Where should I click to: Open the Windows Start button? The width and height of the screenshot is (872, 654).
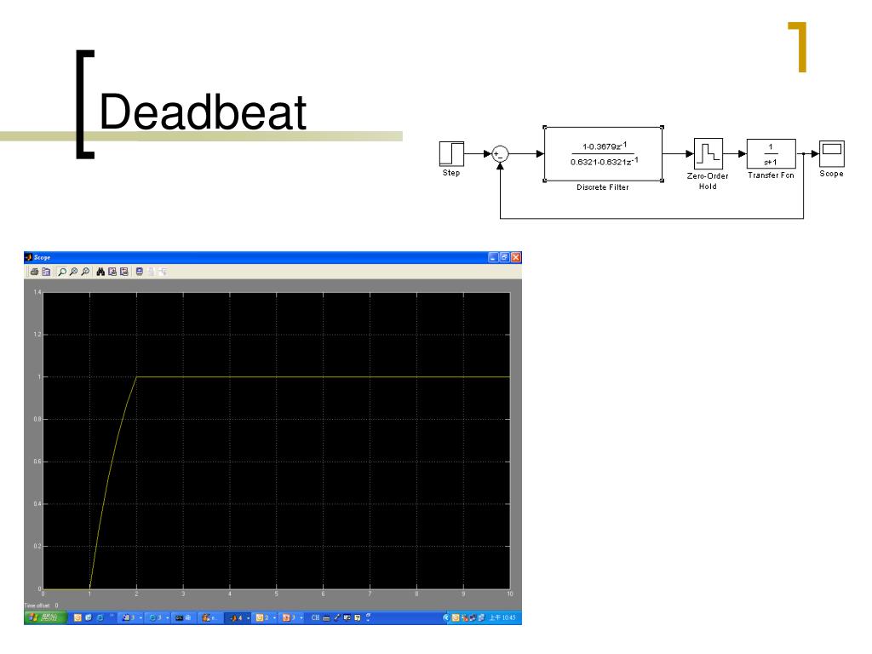pos(45,617)
